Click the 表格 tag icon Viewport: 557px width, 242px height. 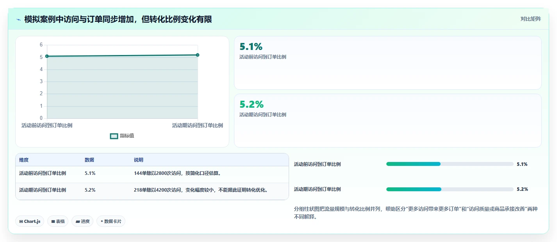tap(53, 221)
